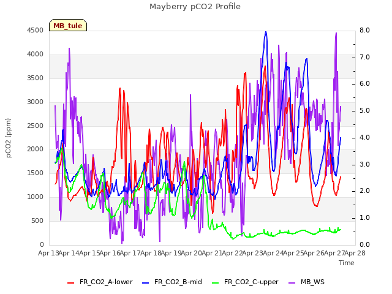Click the 2000 left axis tick label
Screen dimensions: 392x294
pyautogui.click(x=36, y=149)
